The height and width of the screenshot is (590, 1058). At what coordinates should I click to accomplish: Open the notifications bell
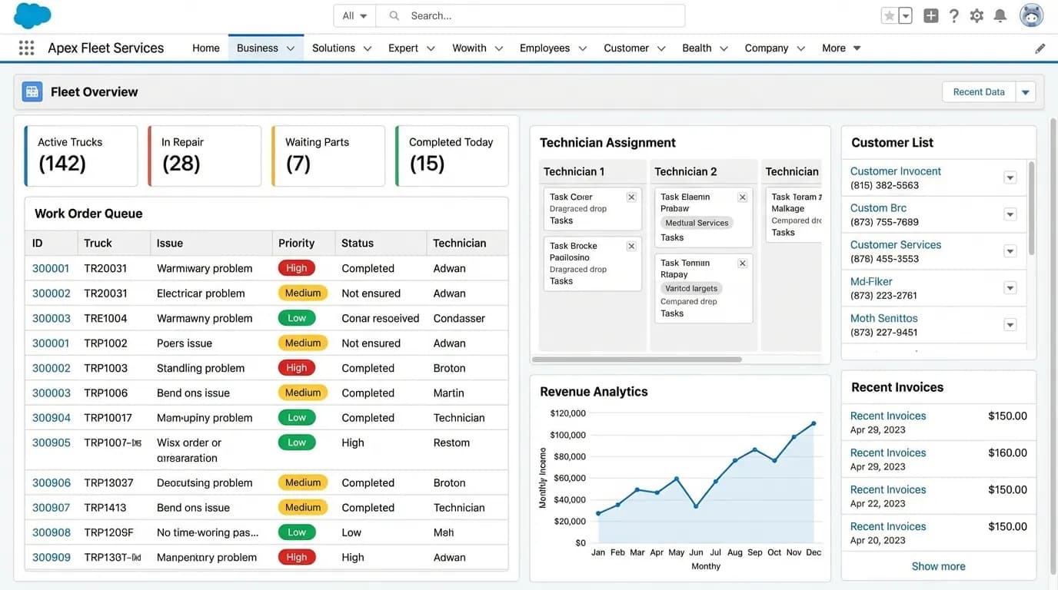(x=1000, y=15)
